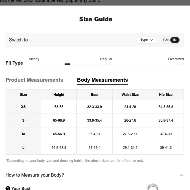Image resolution: width=190 pixels, height=190 pixels.
Task: Click the How to Measure your Body heading
Action: (x=35, y=175)
